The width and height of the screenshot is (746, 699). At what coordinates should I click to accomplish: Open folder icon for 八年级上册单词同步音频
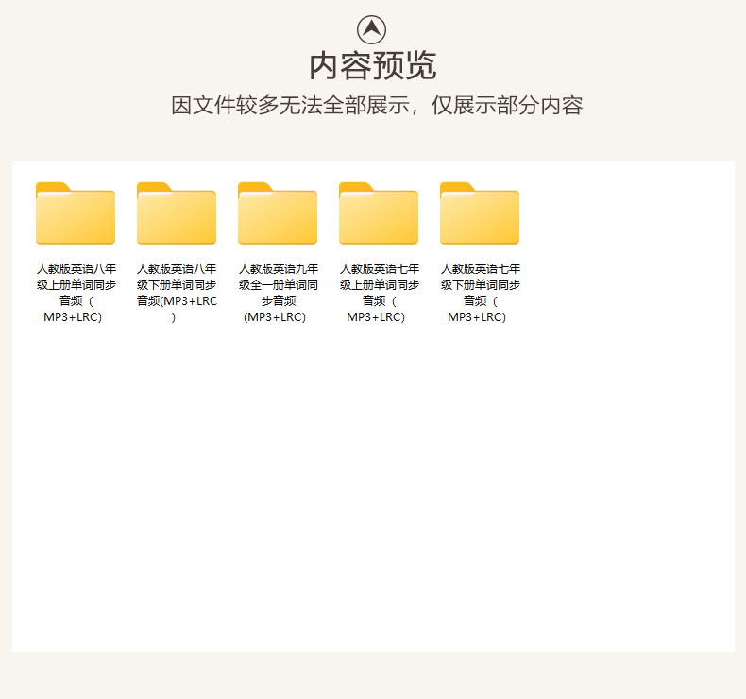tap(76, 213)
